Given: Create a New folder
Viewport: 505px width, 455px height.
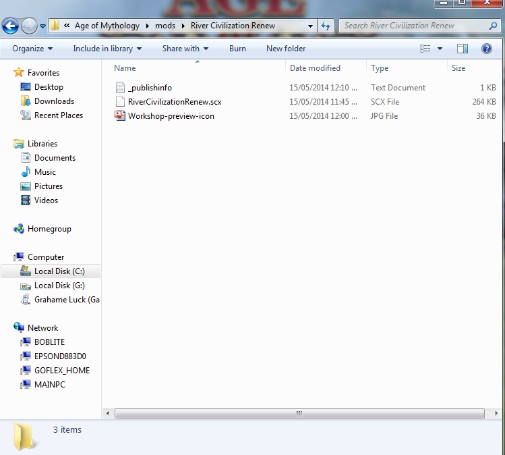Looking at the screenshot, I should (286, 49).
